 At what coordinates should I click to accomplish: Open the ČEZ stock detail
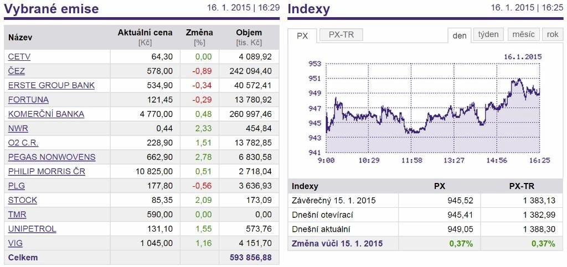click(16, 71)
